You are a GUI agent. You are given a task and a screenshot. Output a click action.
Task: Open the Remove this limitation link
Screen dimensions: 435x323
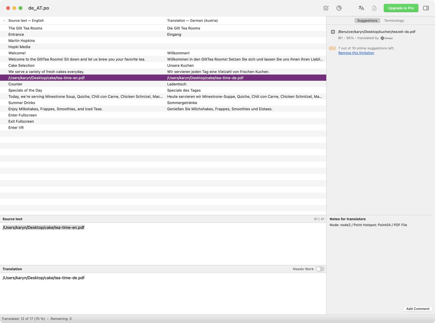click(x=356, y=53)
